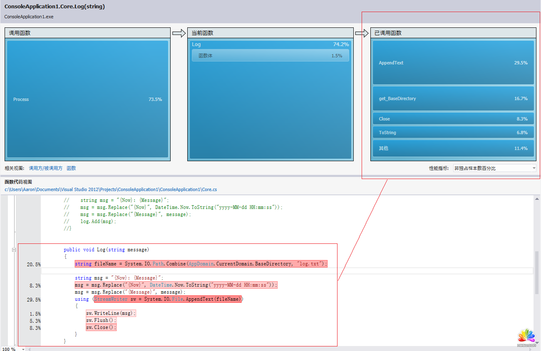The height and width of the screenshot is (351, 541).
Task: Select the ToString called function block
Action: click(x=453, y=133)
